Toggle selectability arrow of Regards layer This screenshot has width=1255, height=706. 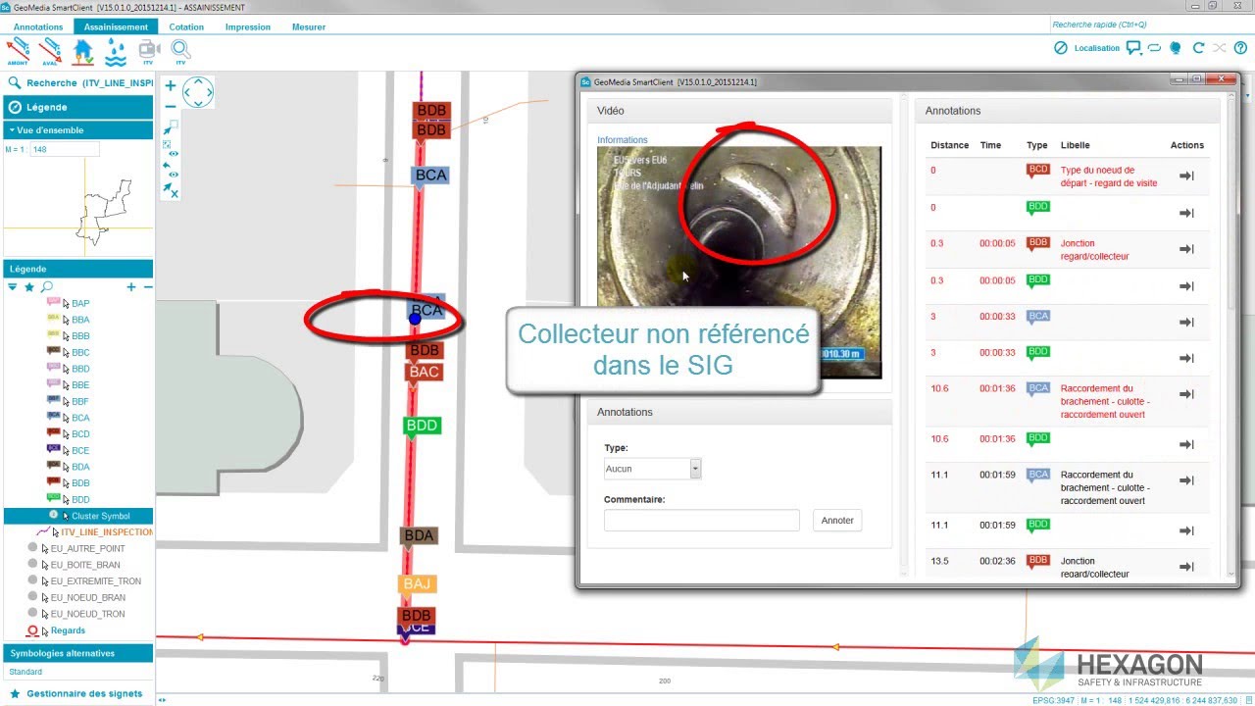(45, 630)
